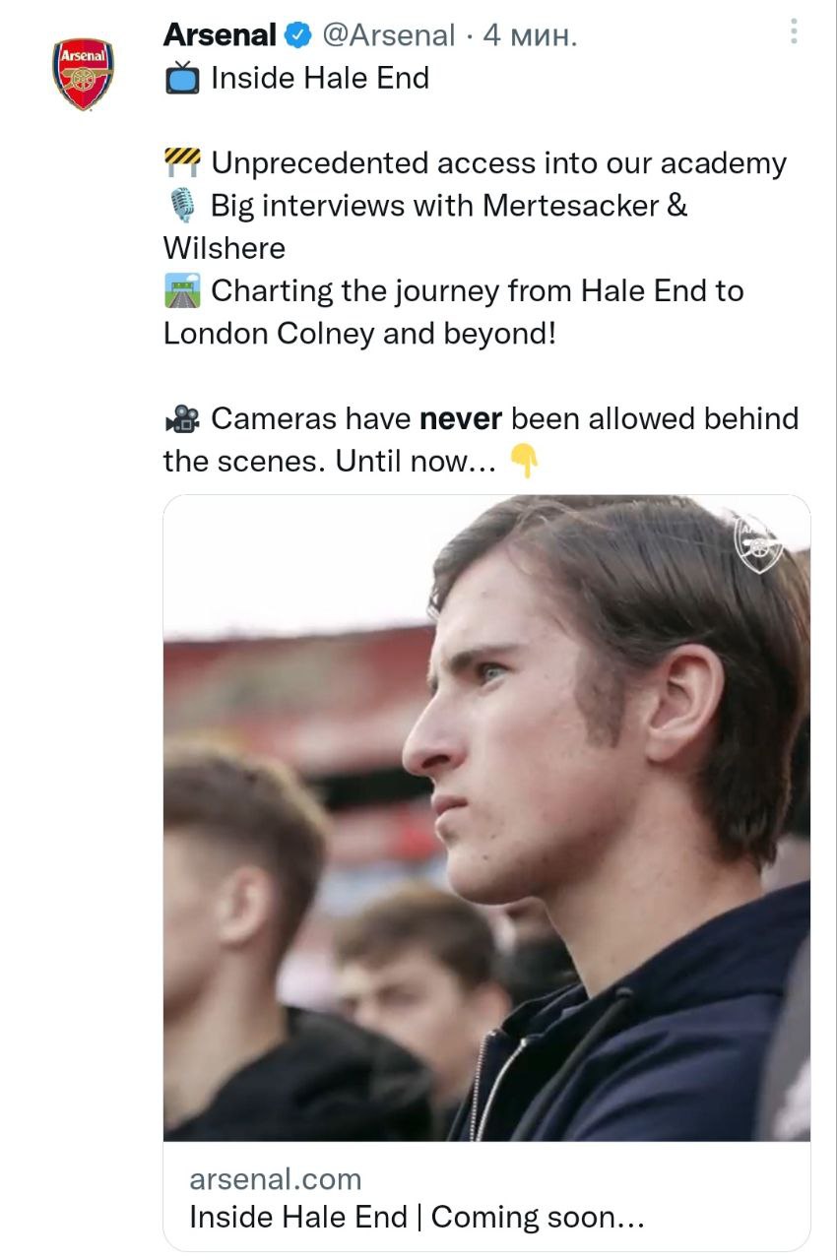Open the Arsenal profile avatar
The width and height of the screenshot is (837, 1260).
(83, 74)
